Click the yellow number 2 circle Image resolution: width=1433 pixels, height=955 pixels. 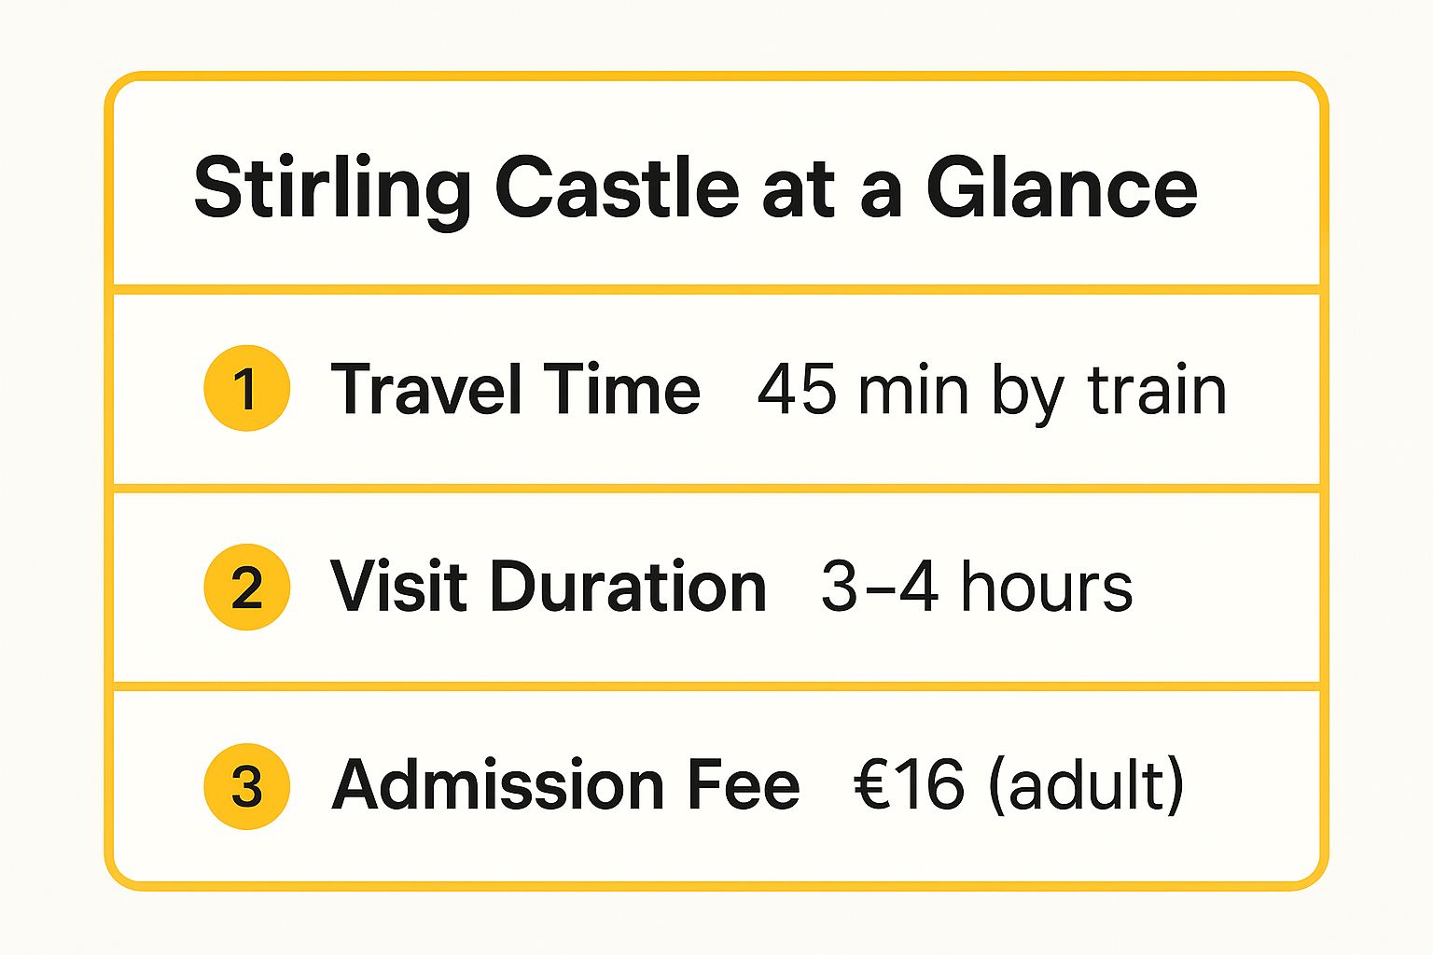point(246,587)
